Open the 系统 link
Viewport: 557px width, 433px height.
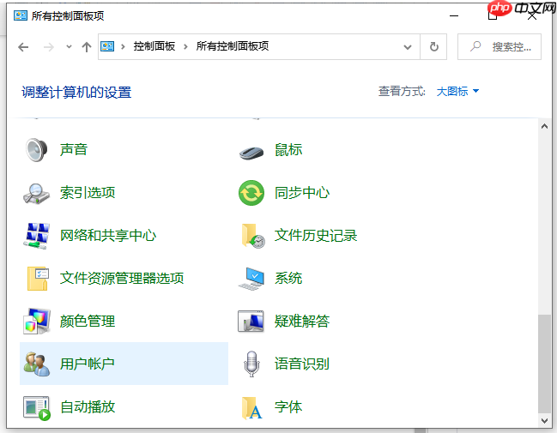pyautogui.click(x=288, y=279)
